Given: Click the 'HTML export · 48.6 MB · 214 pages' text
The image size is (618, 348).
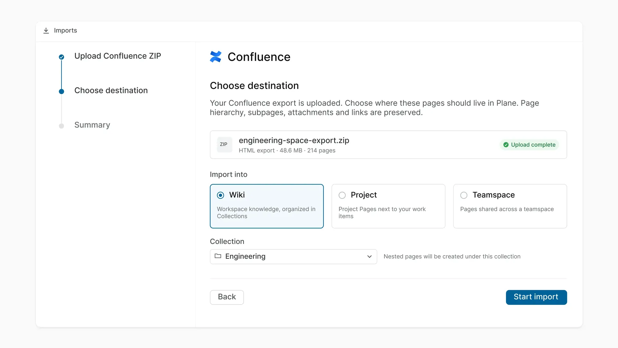Looking at the screenshot, I should (x=287, y=150).
